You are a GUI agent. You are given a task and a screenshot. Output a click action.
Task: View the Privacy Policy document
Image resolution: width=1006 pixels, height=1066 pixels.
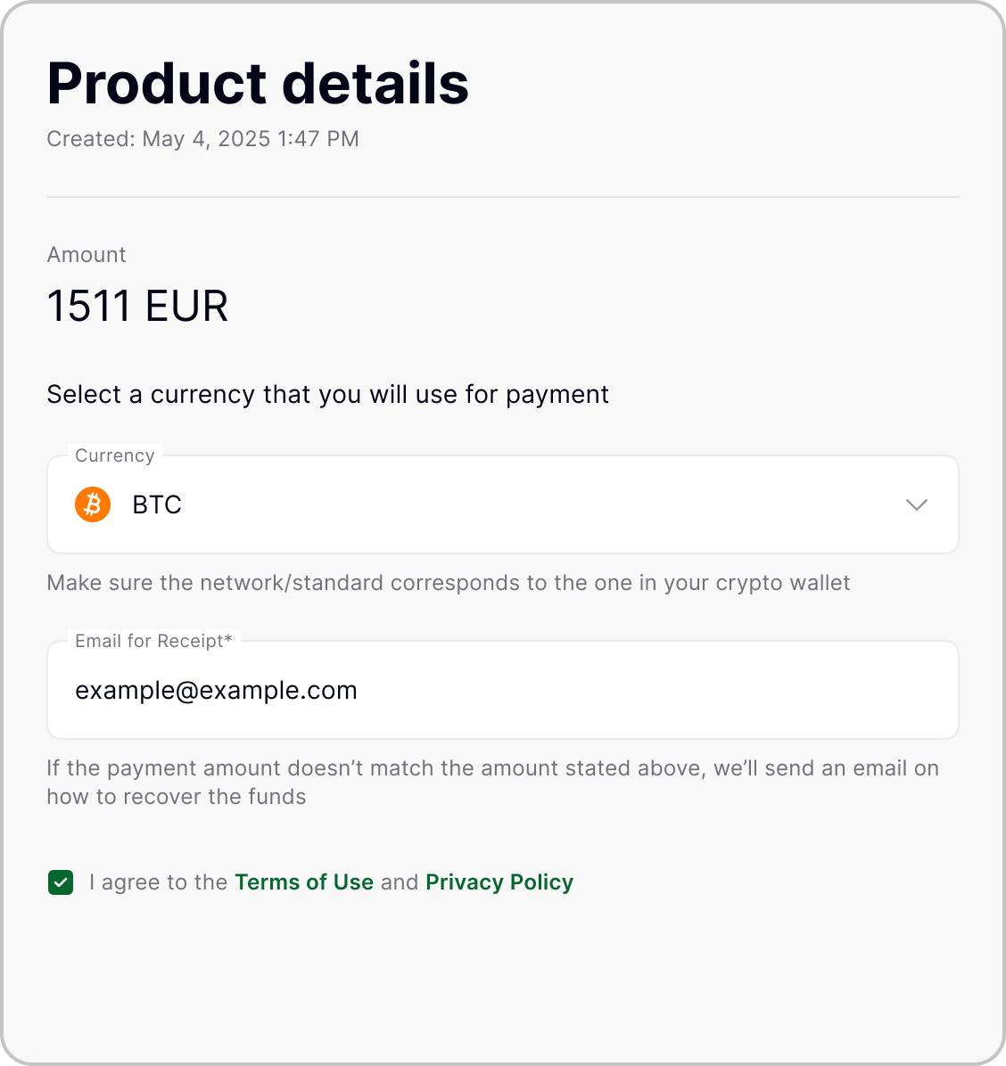pos(499,882)
